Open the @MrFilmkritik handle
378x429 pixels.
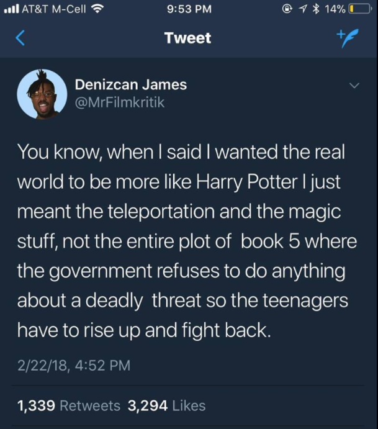(x=120, y=102)
